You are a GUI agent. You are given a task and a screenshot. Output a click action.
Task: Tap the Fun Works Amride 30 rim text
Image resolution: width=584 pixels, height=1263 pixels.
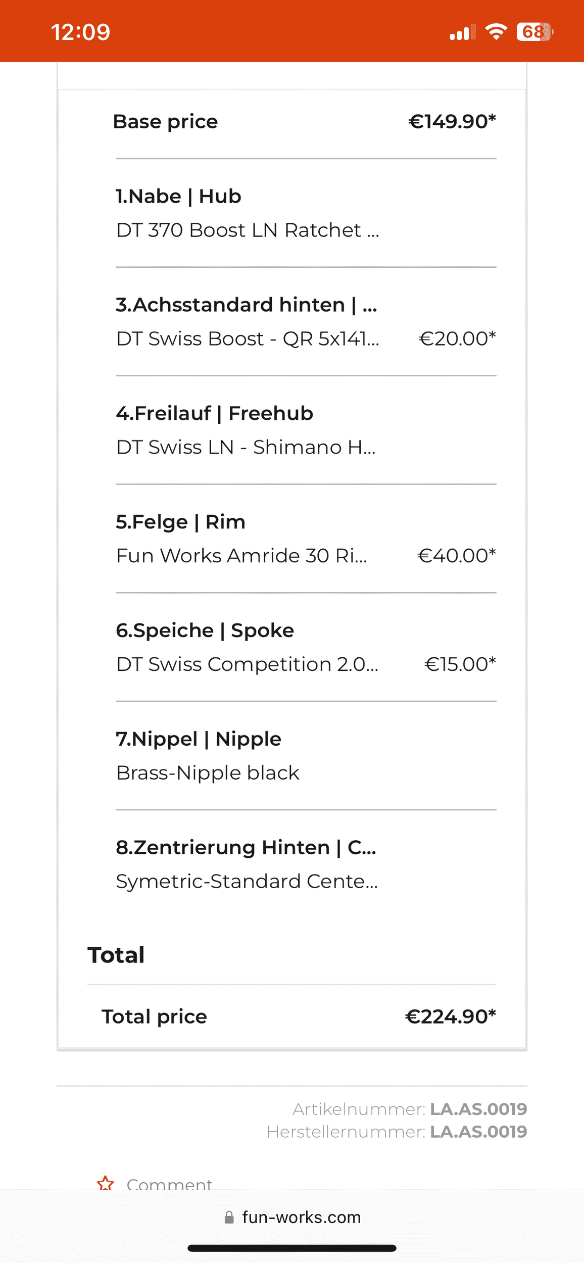coord(241,556)
